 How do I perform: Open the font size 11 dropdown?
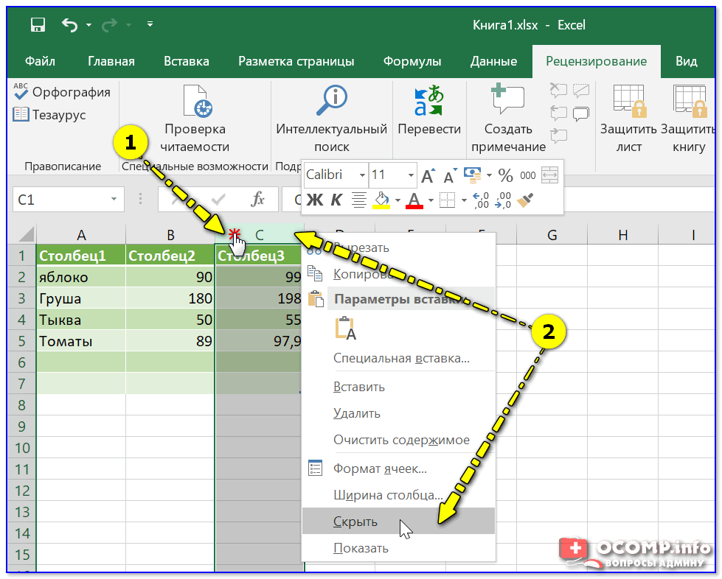(411, 175)
